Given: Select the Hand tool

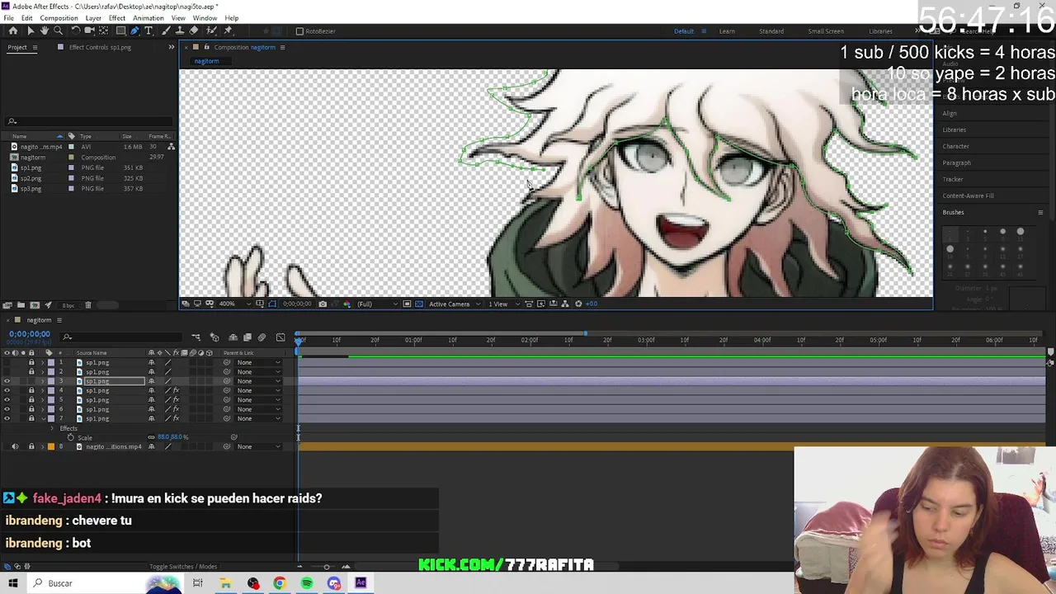Looking at the screenshot, I should pyautogui.click(x=45, y=31).
